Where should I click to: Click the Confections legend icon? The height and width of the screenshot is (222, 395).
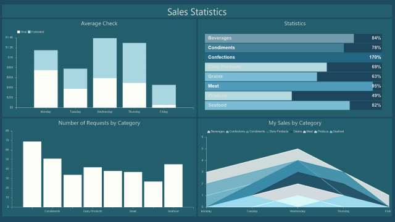(x=227, y=131)
